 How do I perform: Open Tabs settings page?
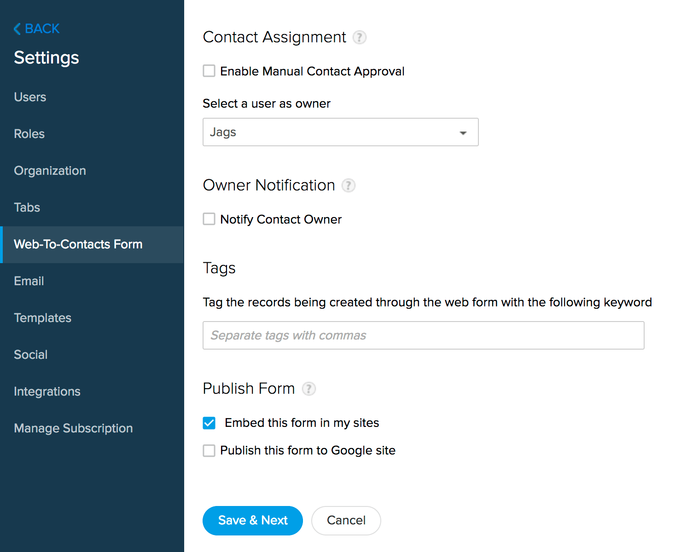pyautogui.click(x=27, y=207)
